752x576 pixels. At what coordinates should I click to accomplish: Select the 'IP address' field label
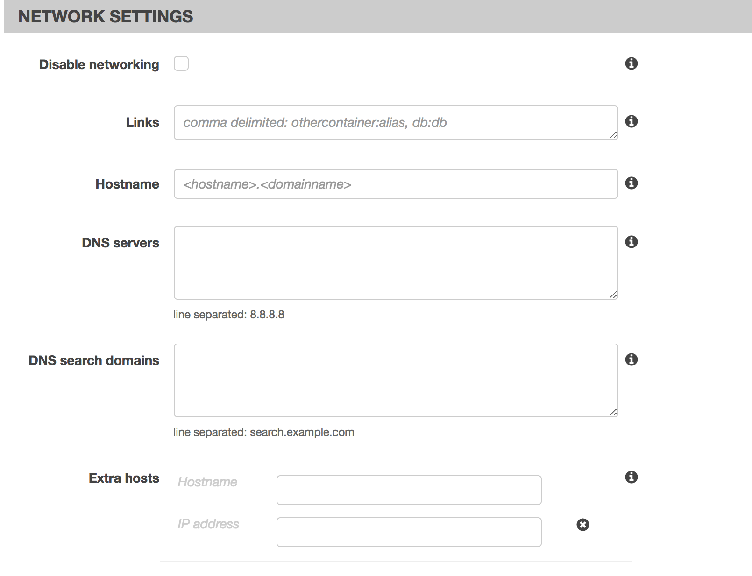point(208,524)
